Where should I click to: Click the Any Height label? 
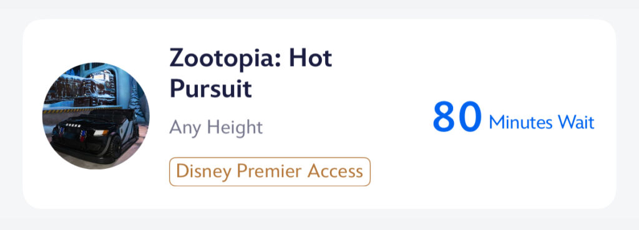coord(216,127)
